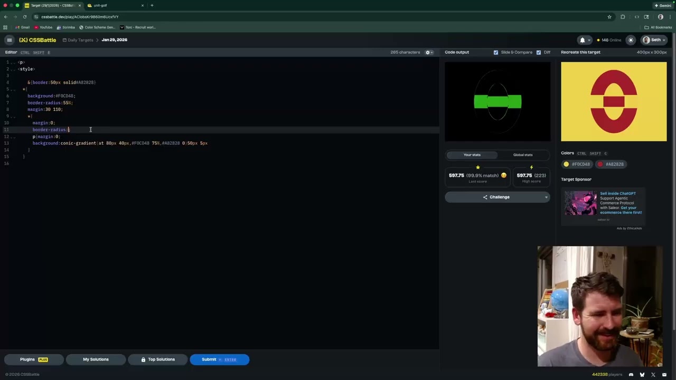The height and width of the screenshot is (380, 676).
Task: Open the sponsor ad image
Action: click(580, 203)
